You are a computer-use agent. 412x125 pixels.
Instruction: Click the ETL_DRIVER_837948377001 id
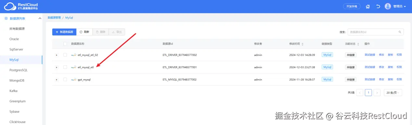(x=180, y=67)
